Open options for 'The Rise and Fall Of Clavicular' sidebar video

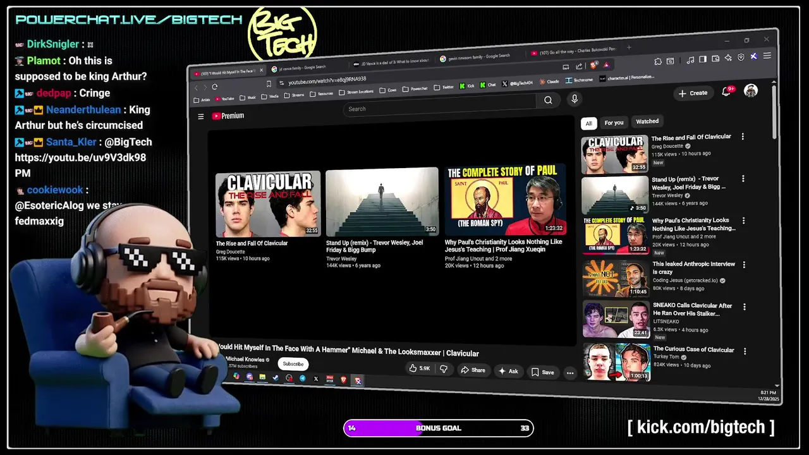click(x=743, y=136)
